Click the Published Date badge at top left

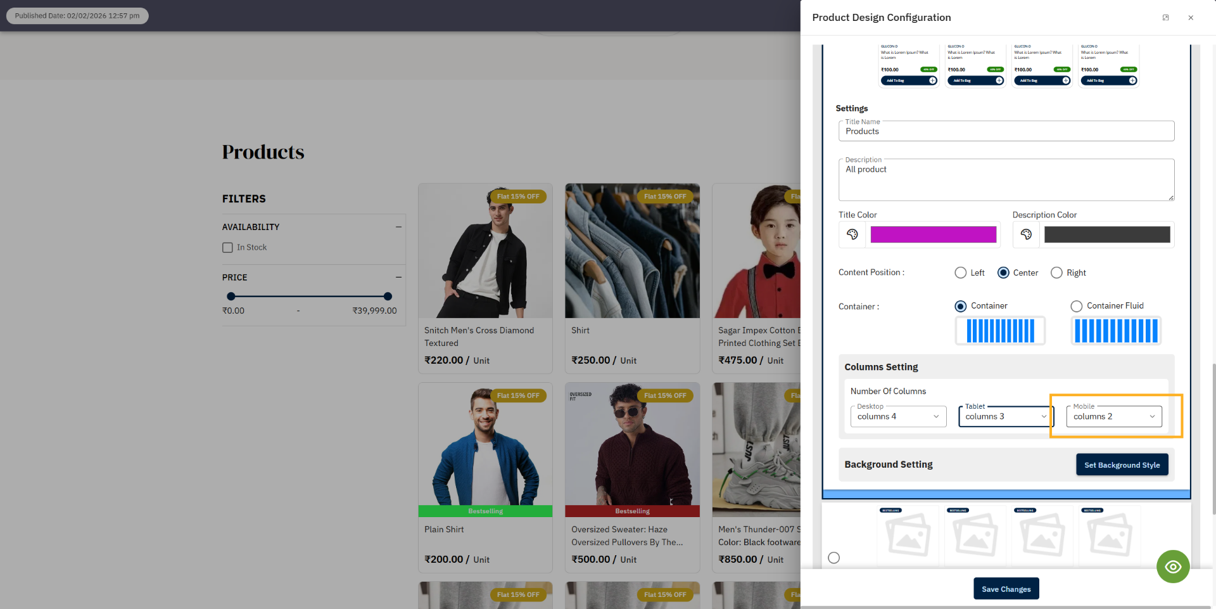tap(77, 16)
